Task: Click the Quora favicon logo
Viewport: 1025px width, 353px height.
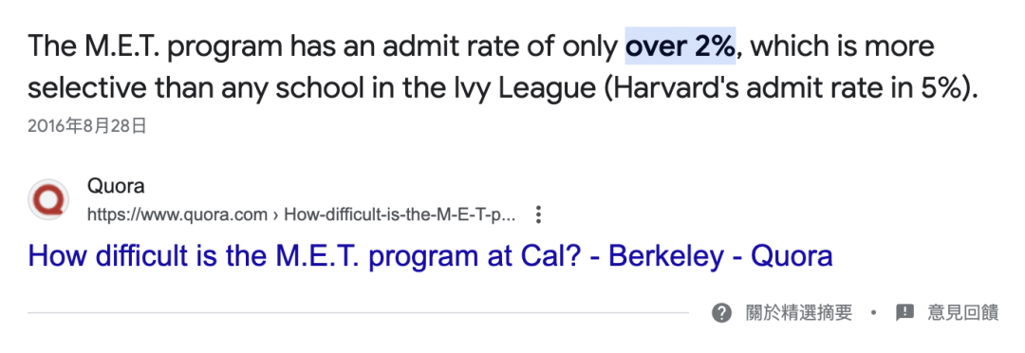Action: coord(48,200)
